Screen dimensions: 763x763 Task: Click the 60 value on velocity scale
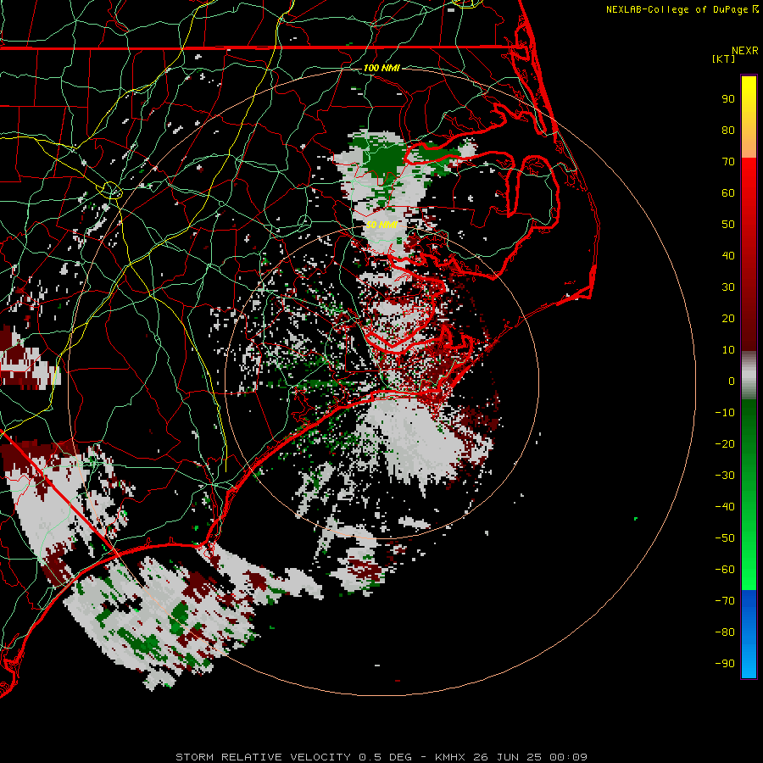pos(728,193)
